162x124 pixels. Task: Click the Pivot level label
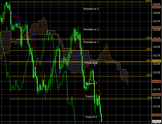pos(91,63)
